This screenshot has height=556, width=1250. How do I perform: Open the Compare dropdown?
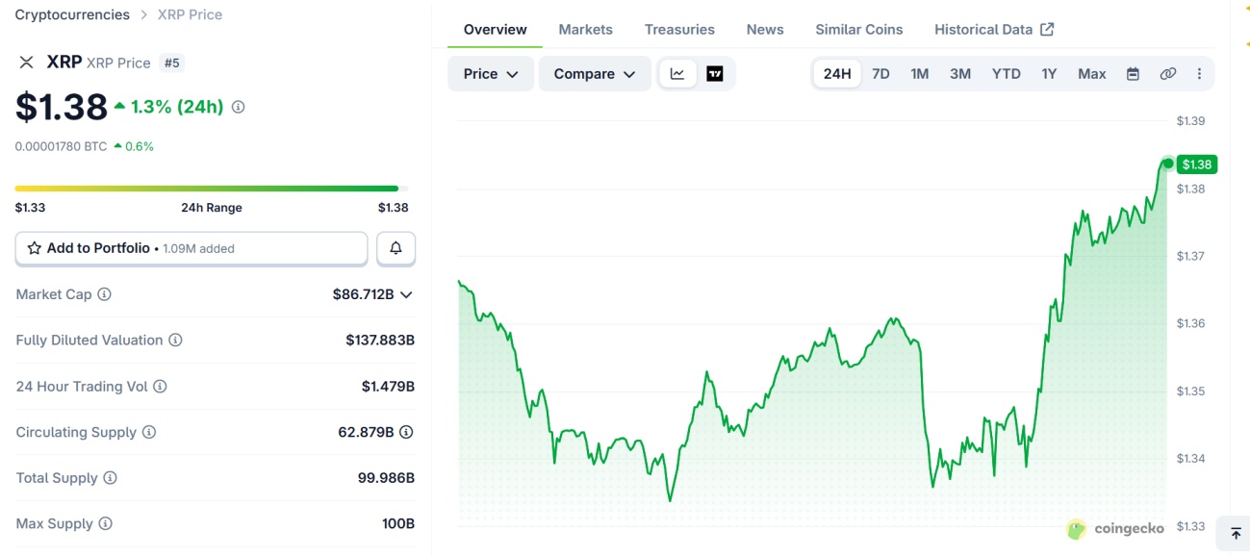[595, 74]
